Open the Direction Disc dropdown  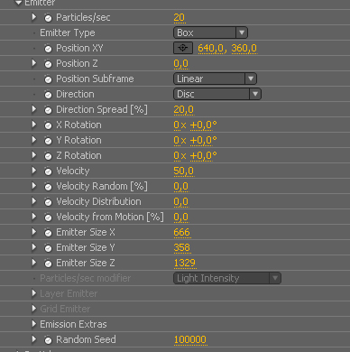click(x=217, y=94)
